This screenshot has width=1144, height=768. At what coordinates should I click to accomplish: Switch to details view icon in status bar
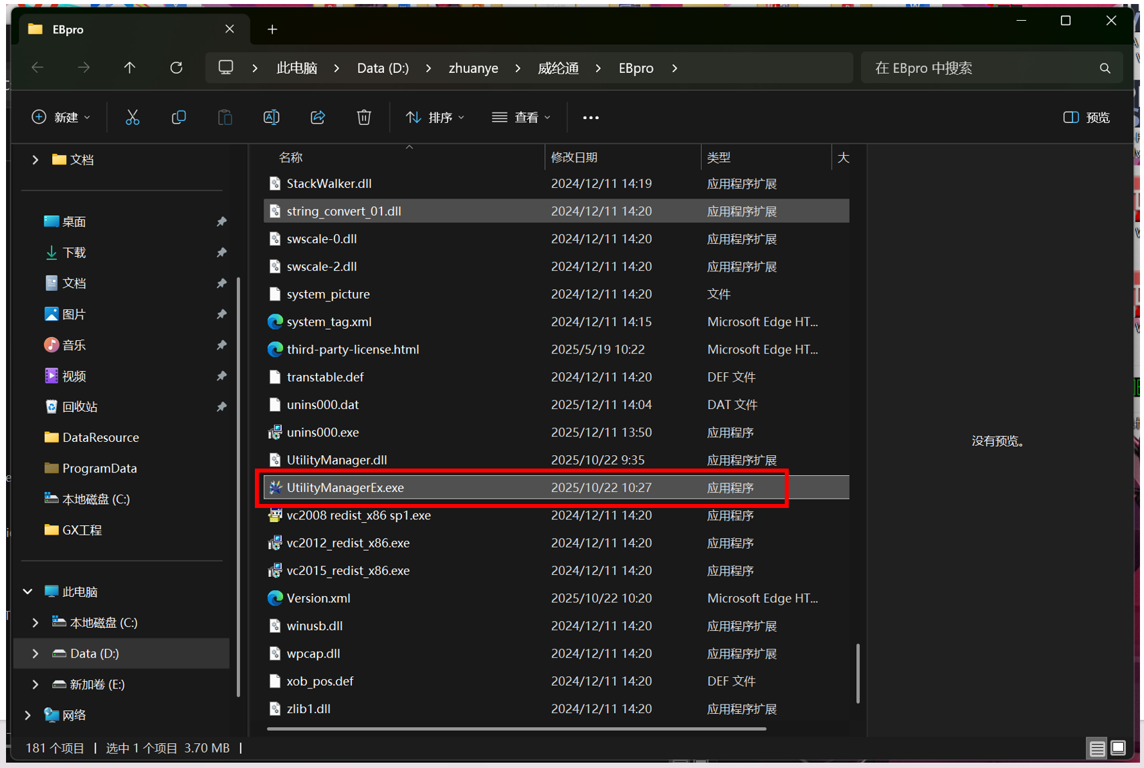pos(1097,749)
